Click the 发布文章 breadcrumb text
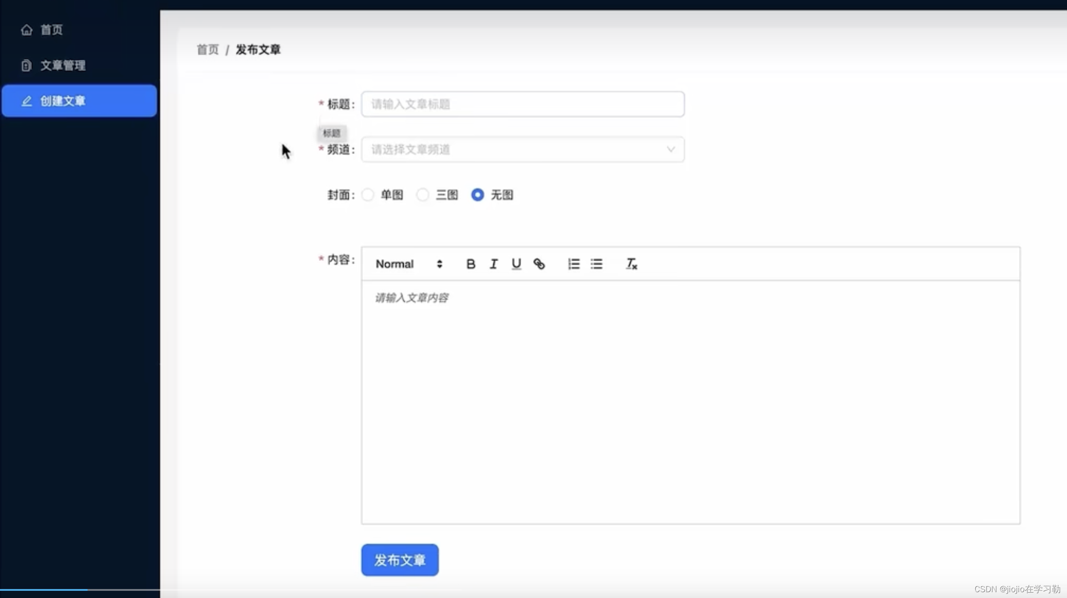1067x598 pixels. 258,49
